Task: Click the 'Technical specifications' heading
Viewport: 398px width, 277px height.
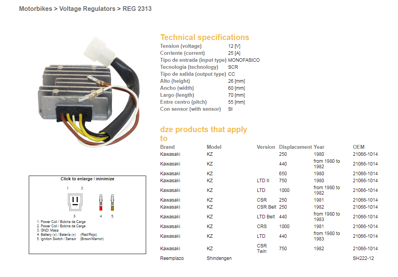Action: (204, 38)
